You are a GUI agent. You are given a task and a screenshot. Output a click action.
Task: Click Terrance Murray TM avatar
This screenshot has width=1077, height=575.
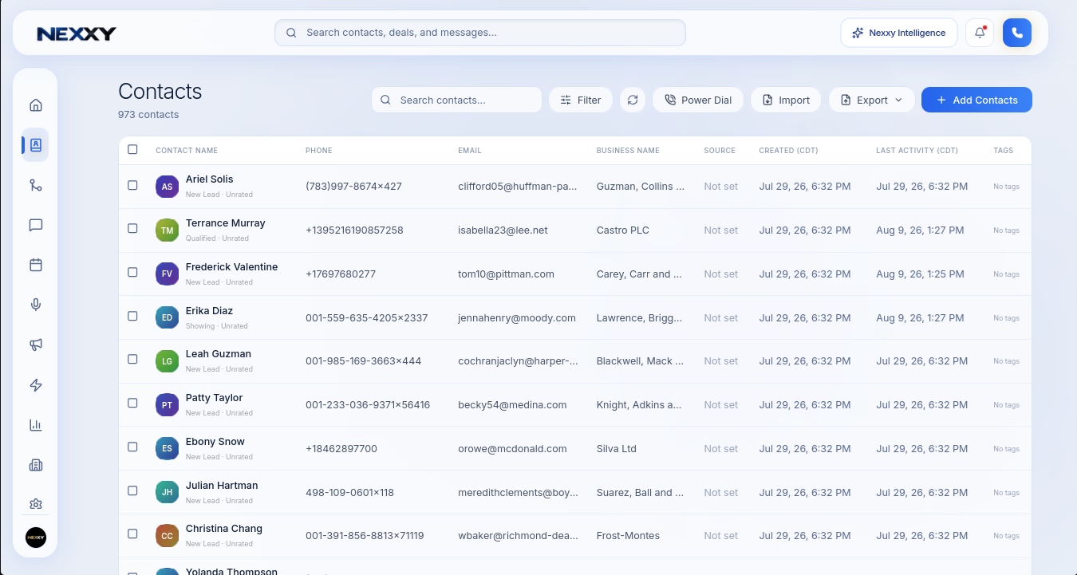[x=167, y=230]
